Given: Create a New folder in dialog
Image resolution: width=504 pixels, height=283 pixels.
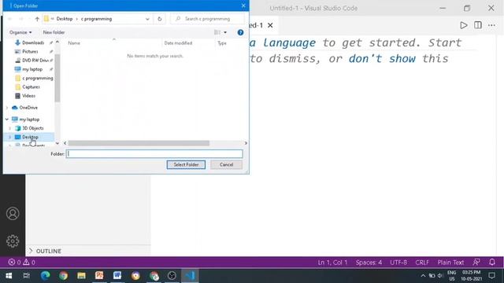Looking at the screenshot, I should coord(54,32).
